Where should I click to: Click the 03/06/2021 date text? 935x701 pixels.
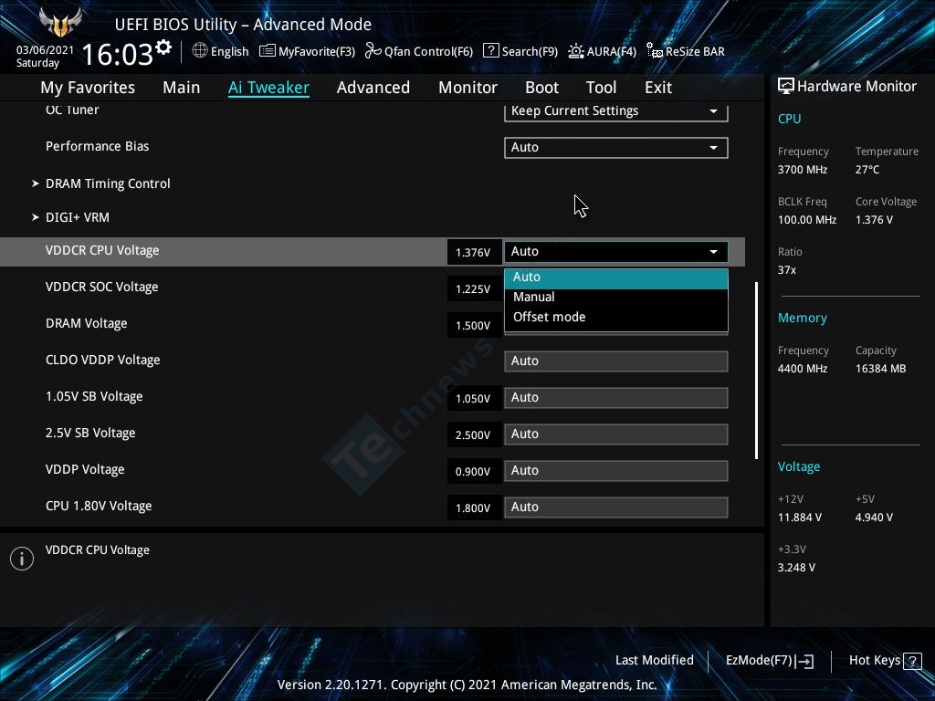click(x=45, y=50)
